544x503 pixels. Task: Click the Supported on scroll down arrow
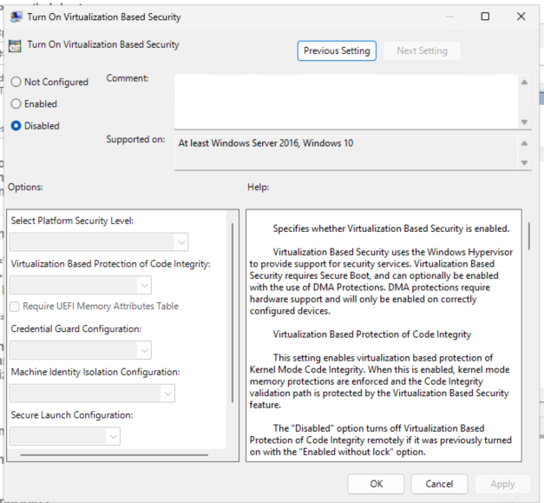point(524,162)
